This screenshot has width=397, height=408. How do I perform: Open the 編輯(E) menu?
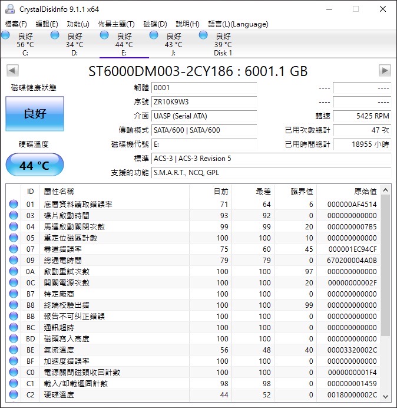pos(47,24)
